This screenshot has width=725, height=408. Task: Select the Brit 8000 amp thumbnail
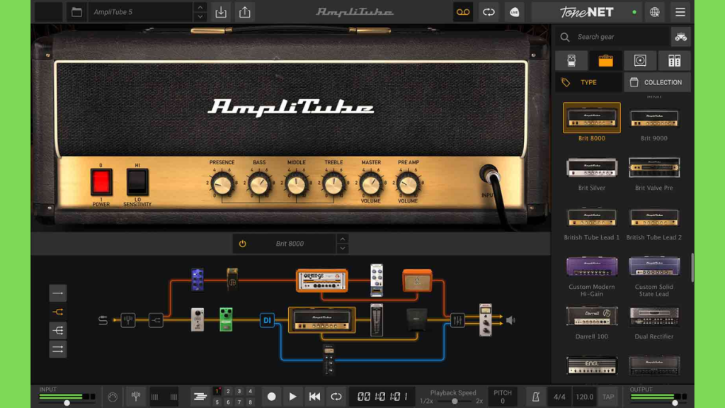(x=592, y=118)
